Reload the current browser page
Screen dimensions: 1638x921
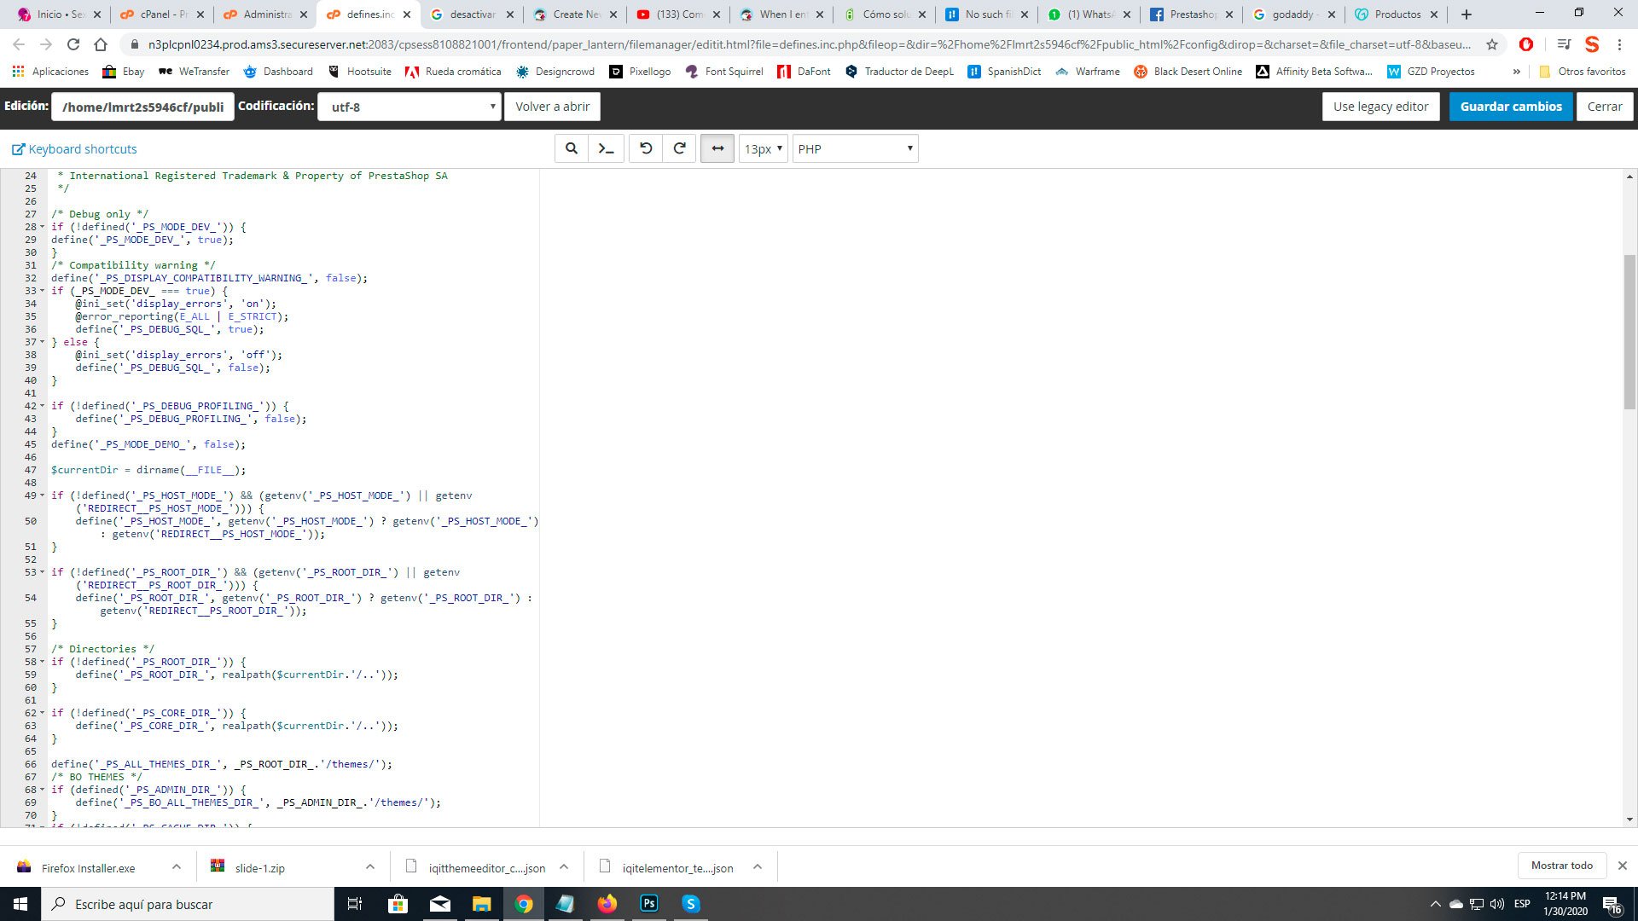click(73, 44)
